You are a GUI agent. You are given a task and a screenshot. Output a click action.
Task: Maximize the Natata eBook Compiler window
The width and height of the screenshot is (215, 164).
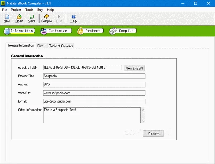point(196,3)
